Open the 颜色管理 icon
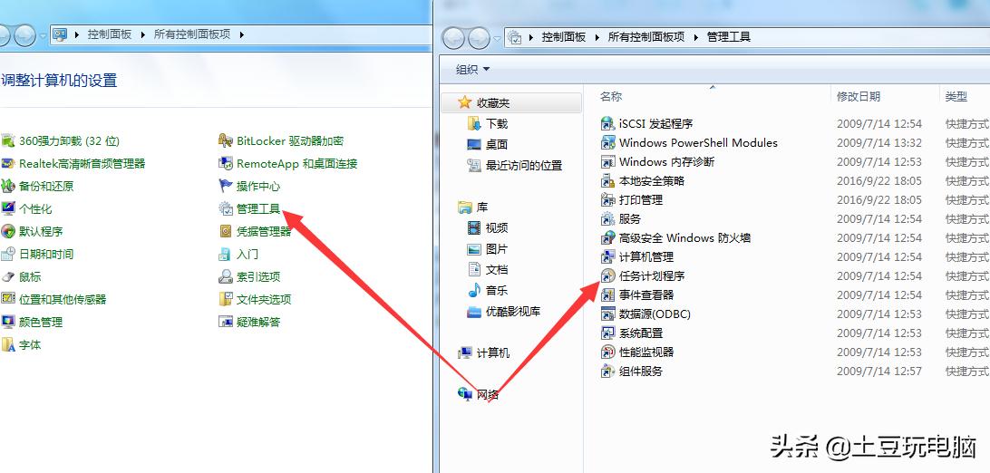The width and height of the screenshot is (990, 473). pyautogui.click(x=7, y=322)
